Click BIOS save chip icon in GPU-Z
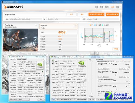The width and height of the screenshot is (135, 103). pos(42,71)
